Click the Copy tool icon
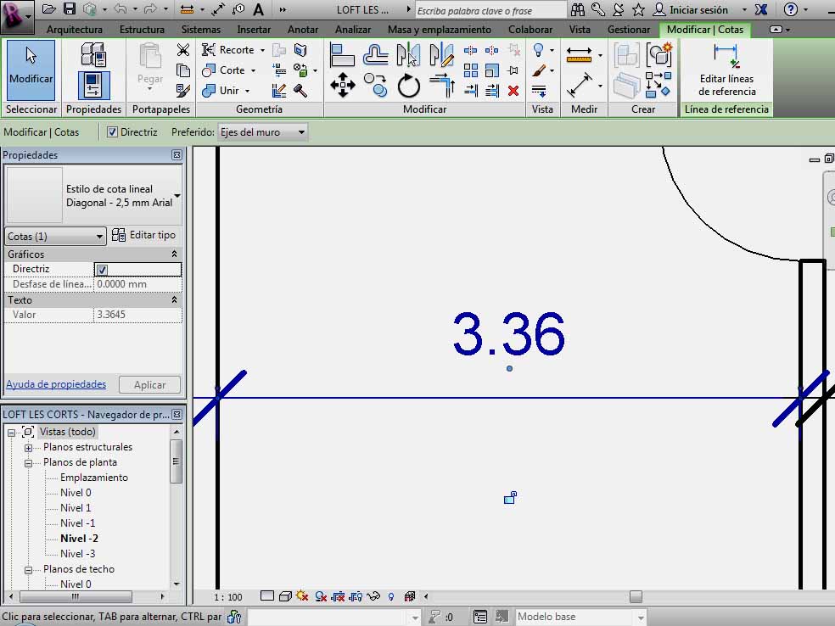The height and width of the screenshot is (626, 835). (x=375, y=83)
